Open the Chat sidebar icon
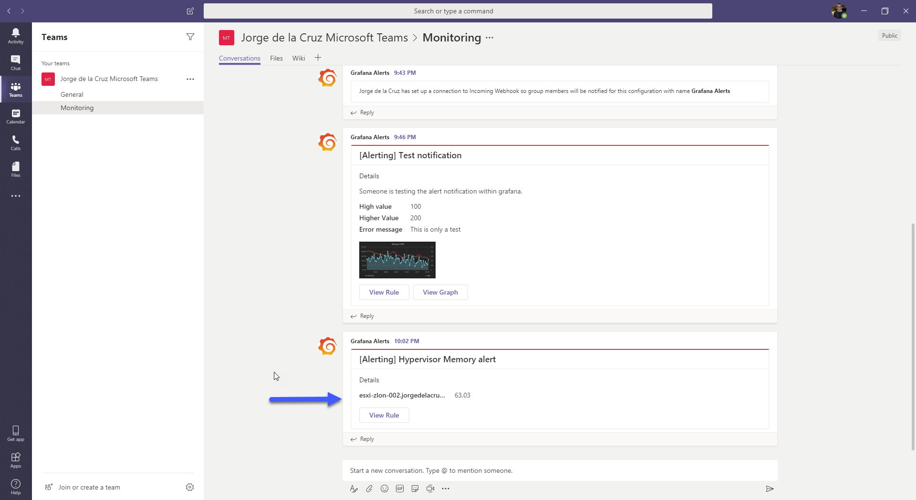The width and height of the screenshot is (916, 500). pos(16,62)
